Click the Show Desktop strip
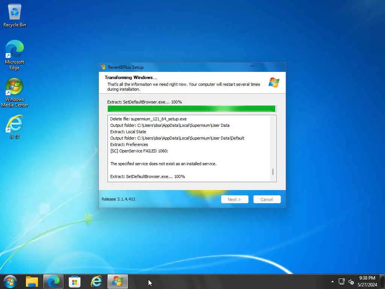 (x=382, y=281)
